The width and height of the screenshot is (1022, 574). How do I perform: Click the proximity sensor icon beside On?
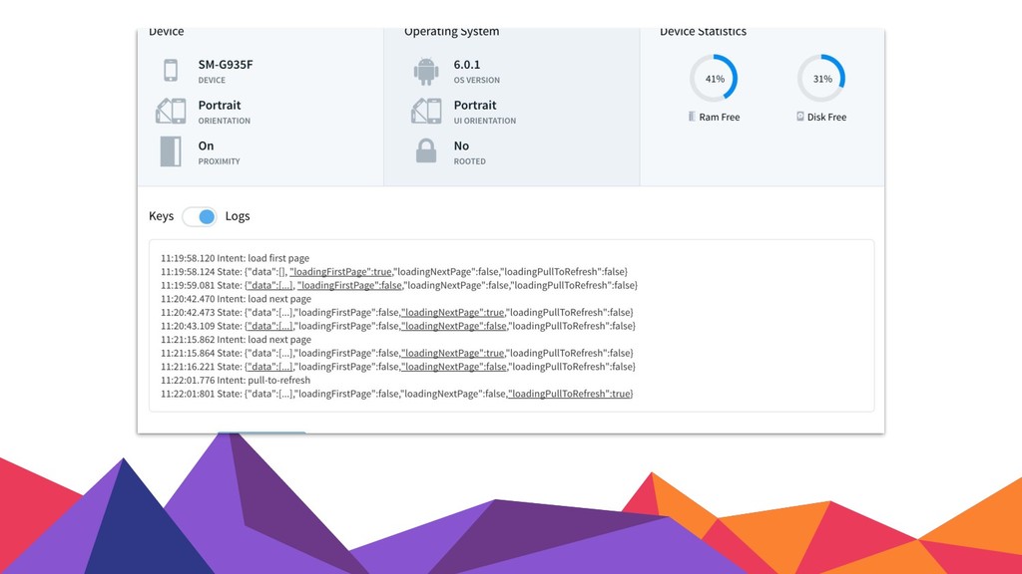tap(171, 151)
